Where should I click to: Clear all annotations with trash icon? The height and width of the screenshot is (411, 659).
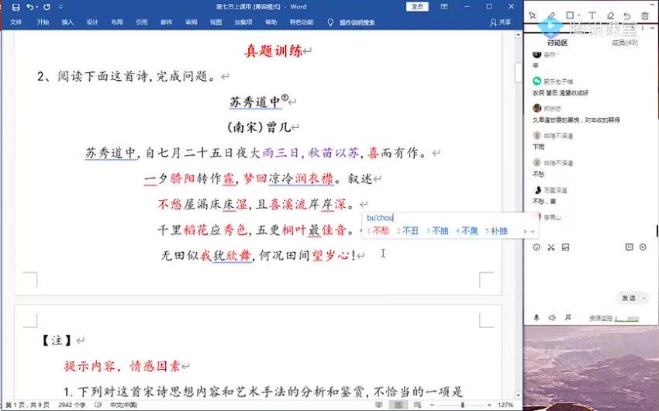click(x=645, y=16)
